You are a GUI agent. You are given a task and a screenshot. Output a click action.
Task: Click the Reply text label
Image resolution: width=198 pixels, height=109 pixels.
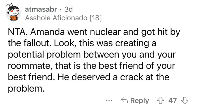pyautogui.click(x=139, y=101)
